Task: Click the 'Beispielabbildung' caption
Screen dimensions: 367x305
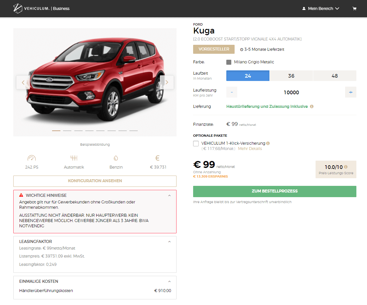Action: (x=95, y=145)
